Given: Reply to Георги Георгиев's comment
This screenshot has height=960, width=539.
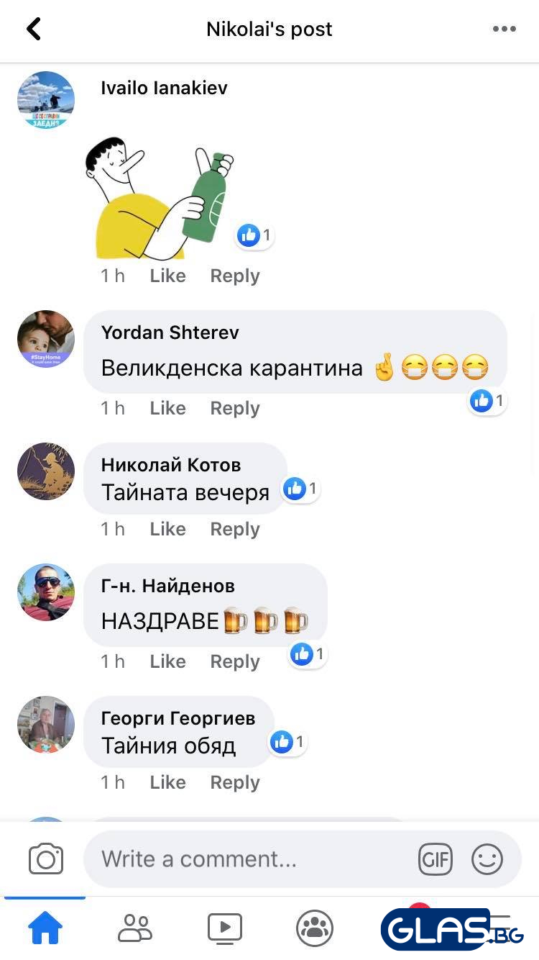Looking at the screenshot, I should click(234, 782).
